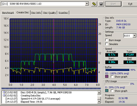The width and height of the screenshot is (137, 106).
Task: Click the Start button
Action: tap(113, 4)
